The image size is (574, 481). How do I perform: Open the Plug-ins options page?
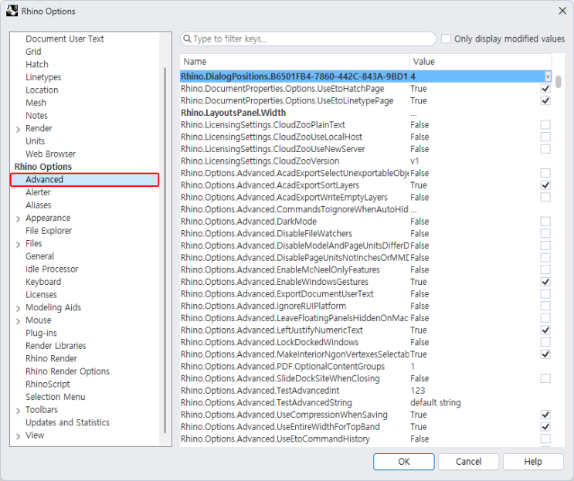[41, 334]
